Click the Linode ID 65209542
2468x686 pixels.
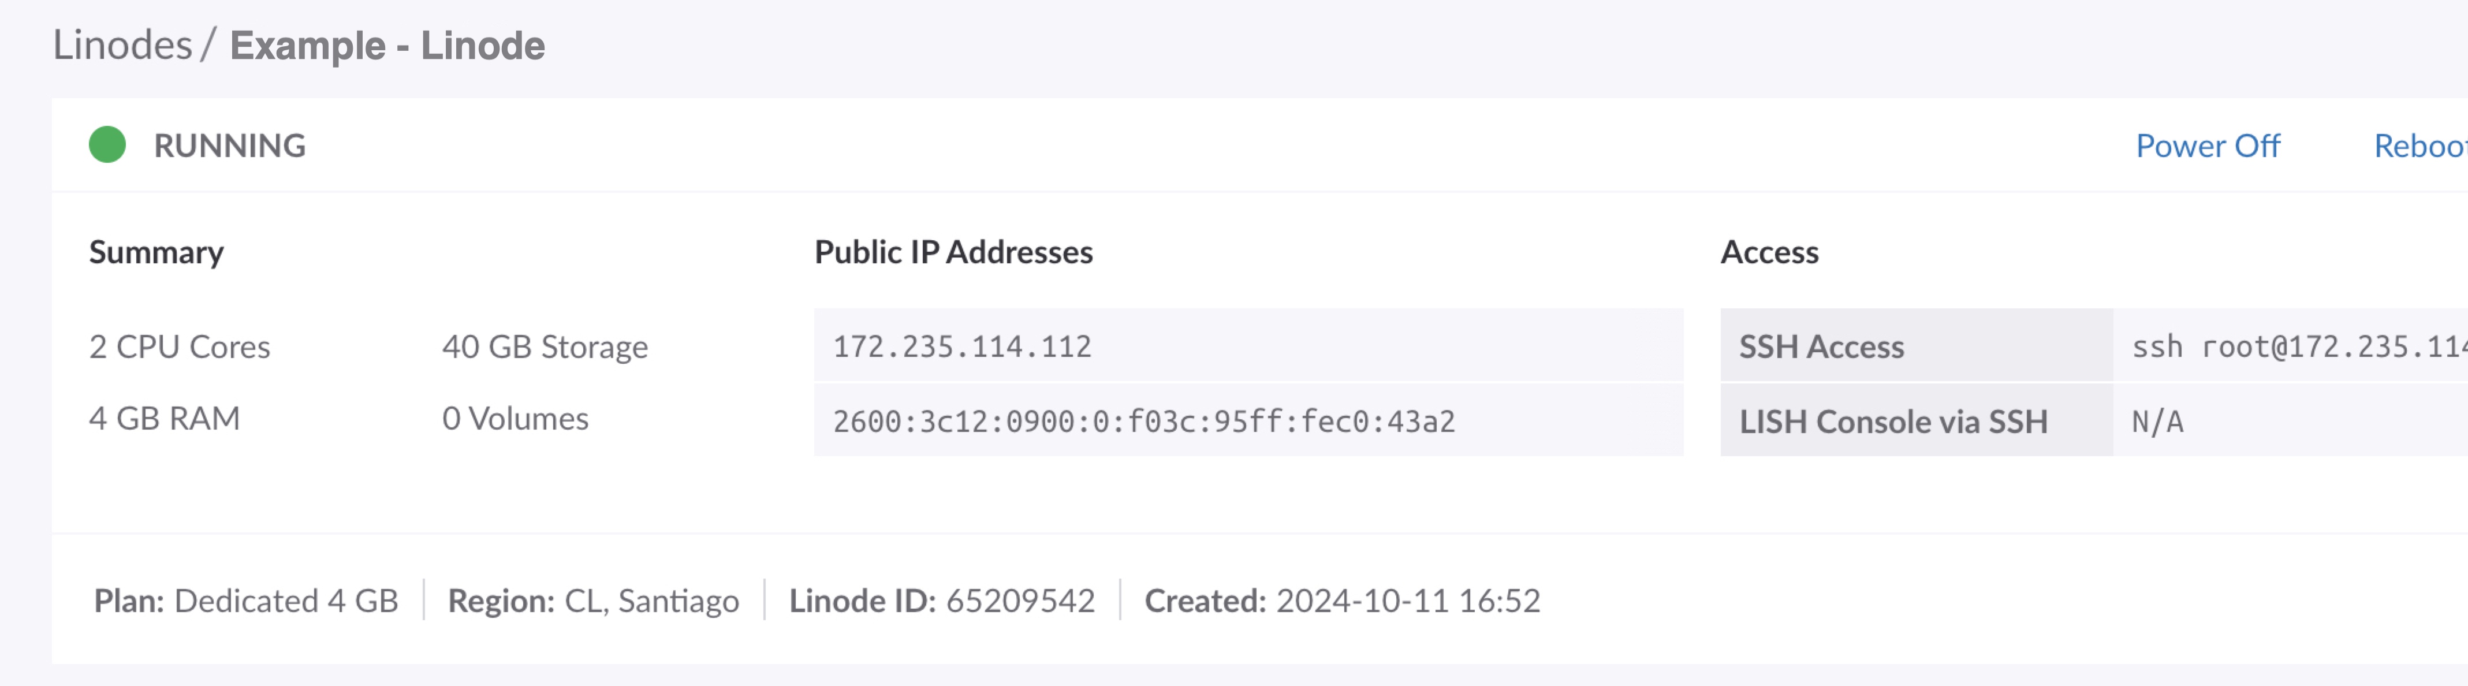1019,601
